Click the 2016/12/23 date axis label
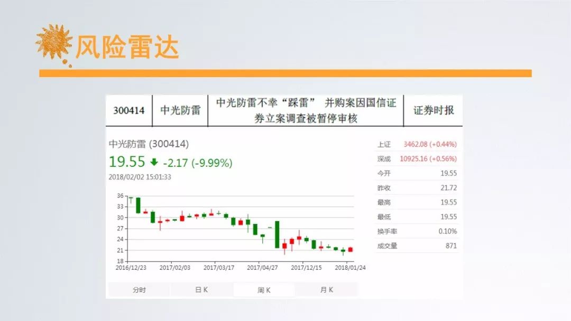 [131, 268]
